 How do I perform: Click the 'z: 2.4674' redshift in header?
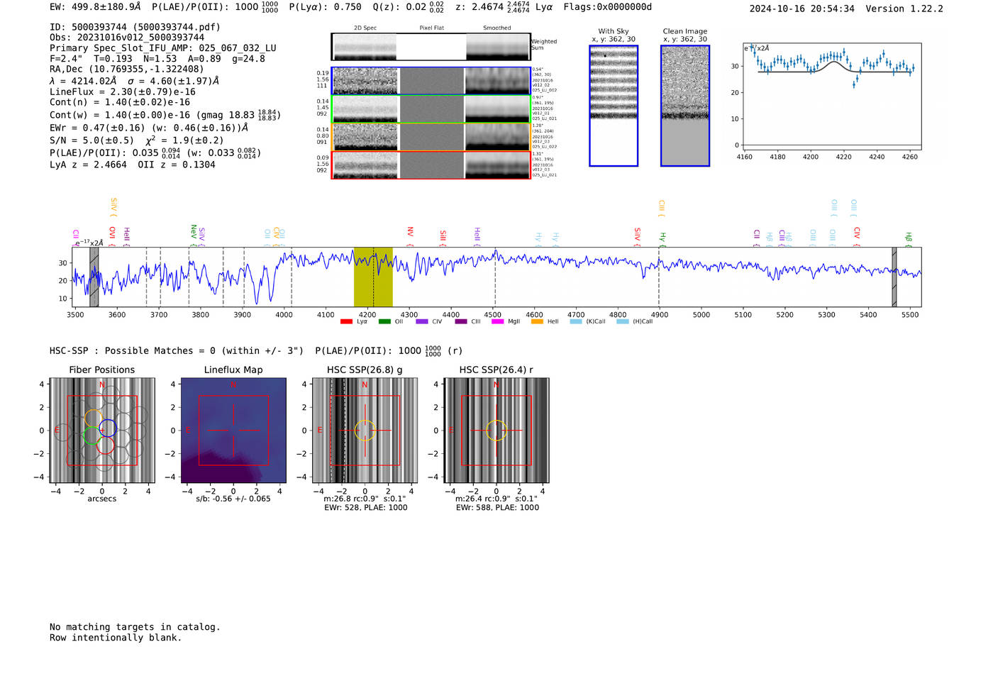(x=482, y=7)
